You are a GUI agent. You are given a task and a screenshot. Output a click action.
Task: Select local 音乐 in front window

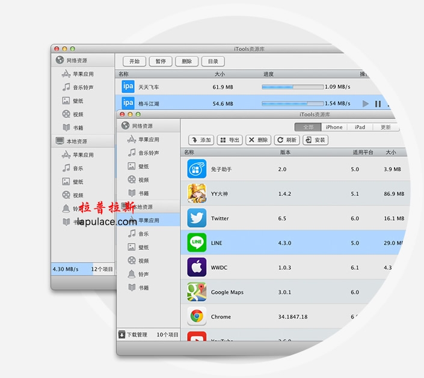[x=149, y=234]
